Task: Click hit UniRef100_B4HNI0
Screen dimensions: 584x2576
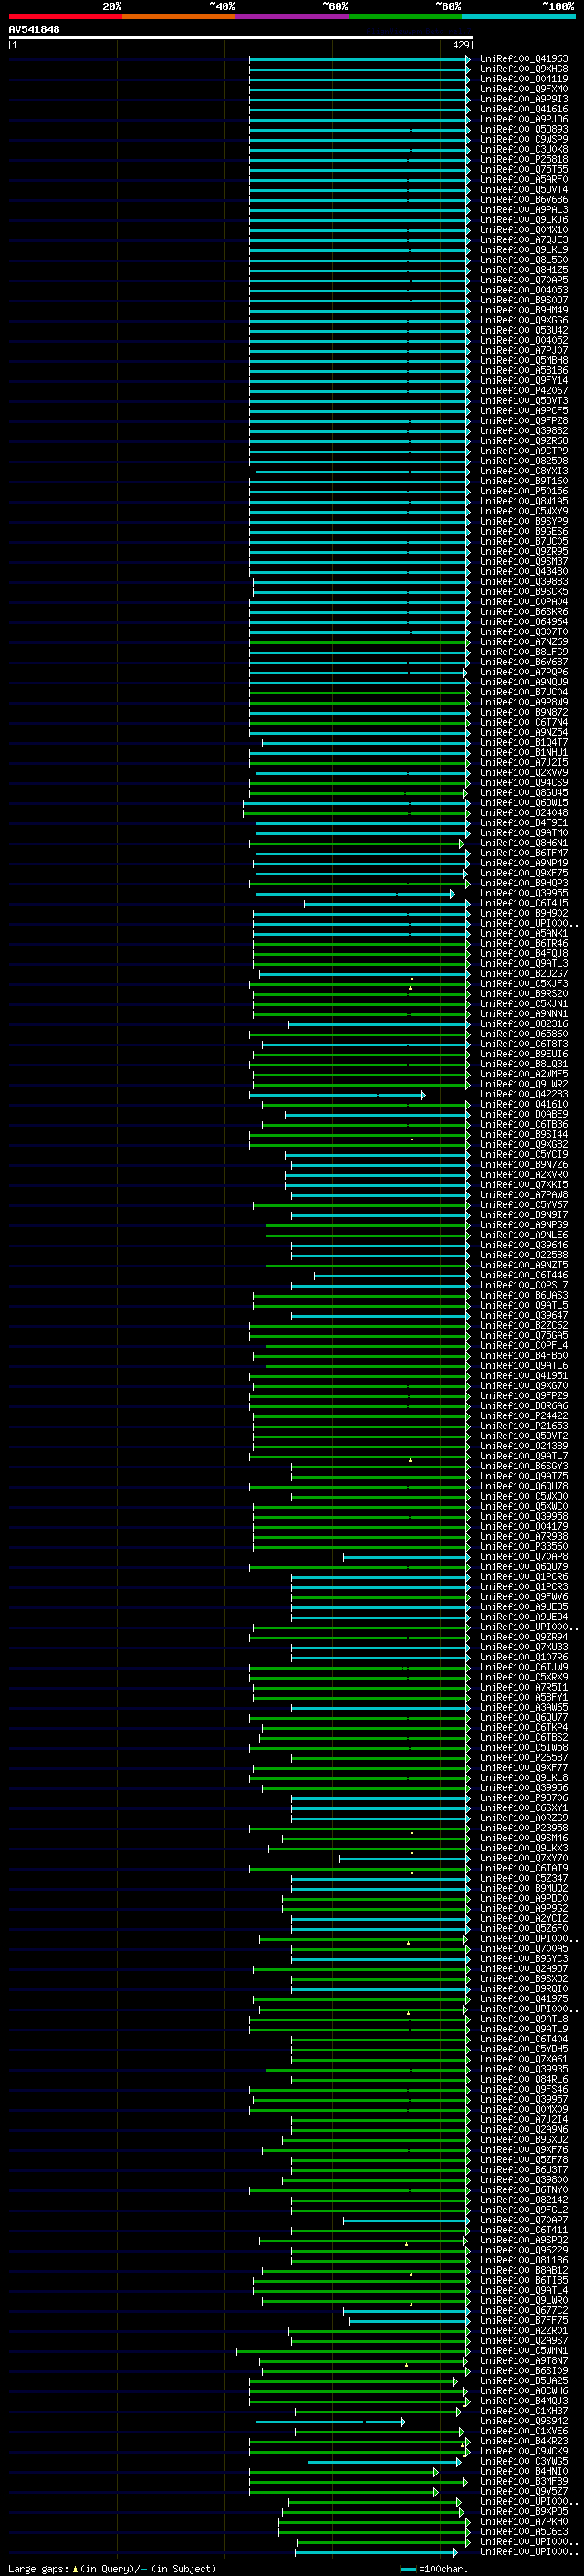Action: 524,2471
